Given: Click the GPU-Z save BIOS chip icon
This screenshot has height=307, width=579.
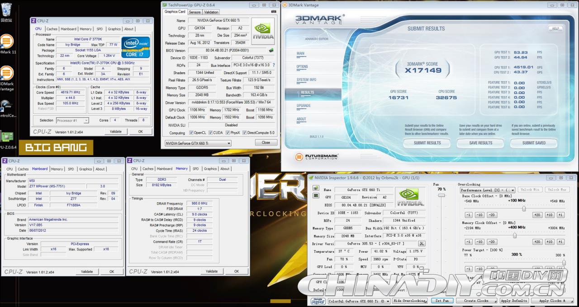Looking at the screenshot, I should 271,50.
